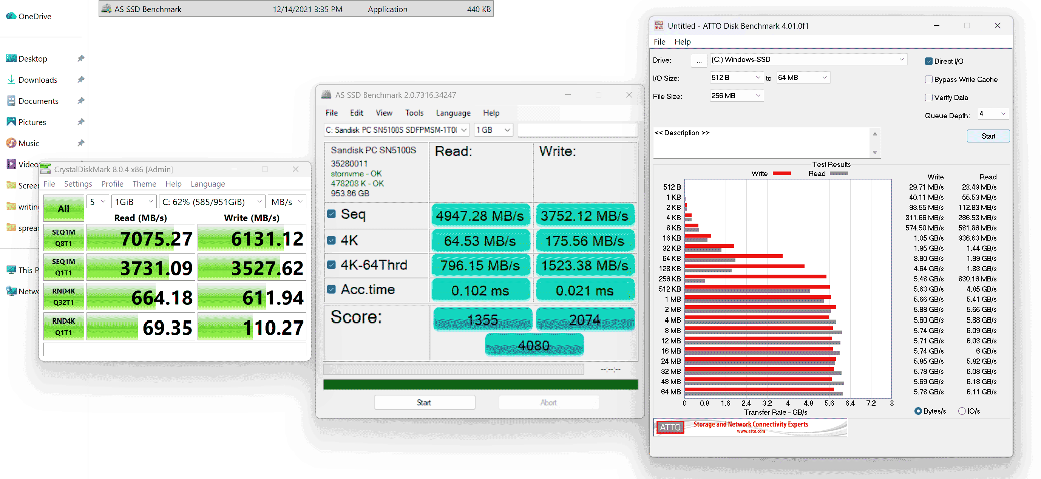This screenshot has width=1041, height=479.
Task: Click the writing folder icon in sidebar
Action: [11, 206]
